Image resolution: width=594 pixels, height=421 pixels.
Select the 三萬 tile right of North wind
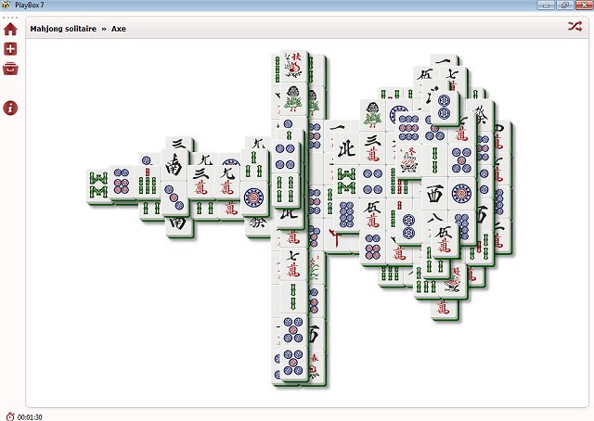(x=373, y=149)
